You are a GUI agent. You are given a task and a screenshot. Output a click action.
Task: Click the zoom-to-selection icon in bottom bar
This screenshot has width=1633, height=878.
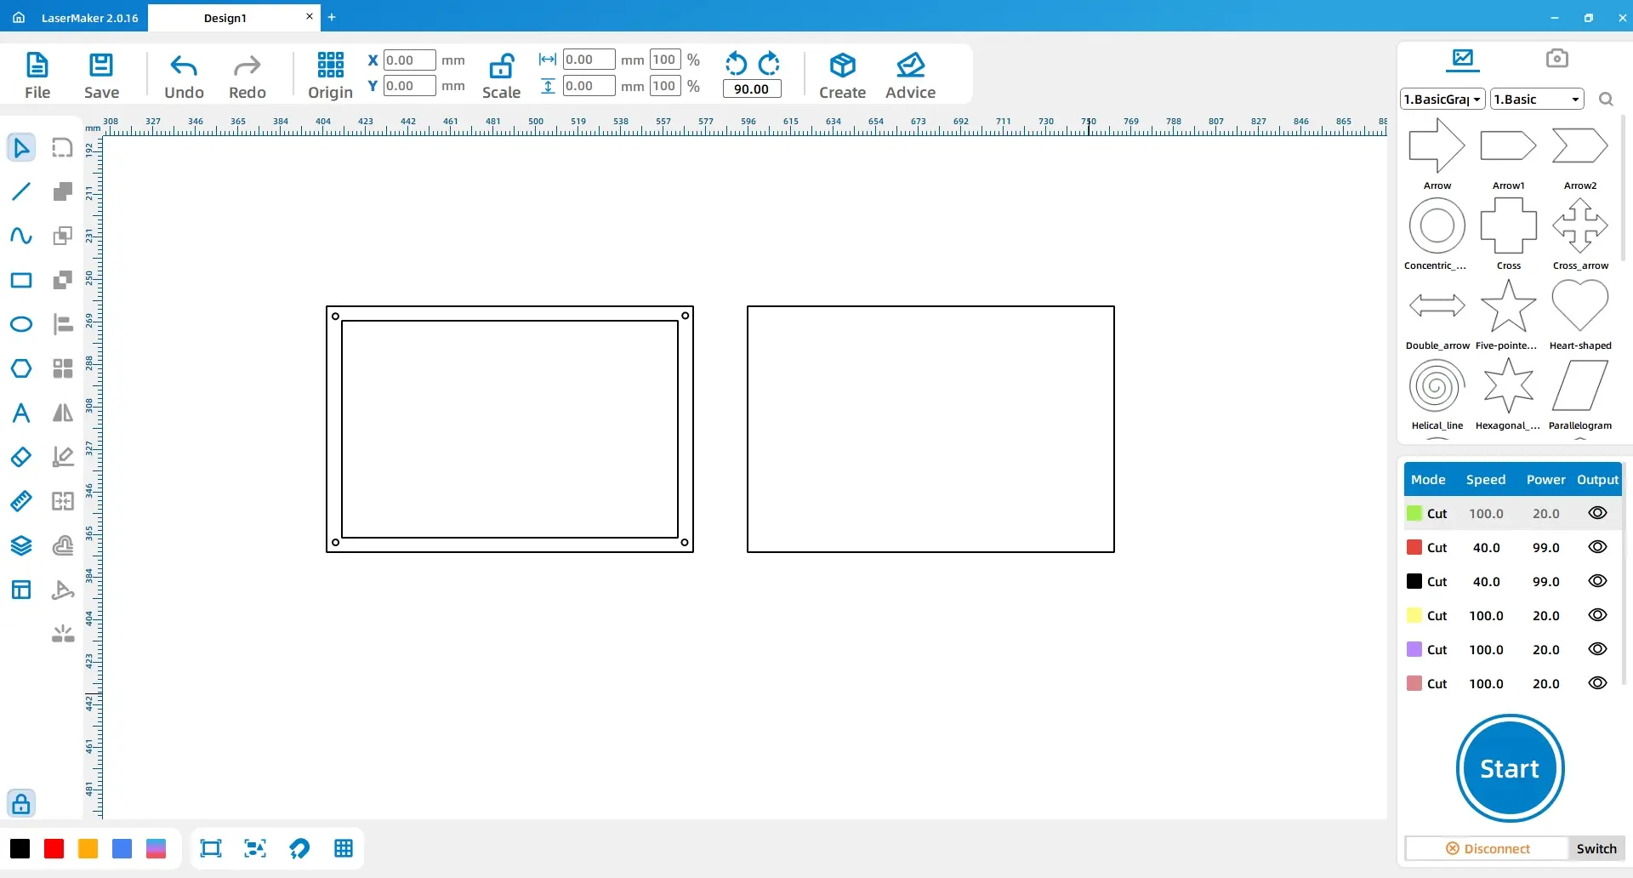[255, 848]
